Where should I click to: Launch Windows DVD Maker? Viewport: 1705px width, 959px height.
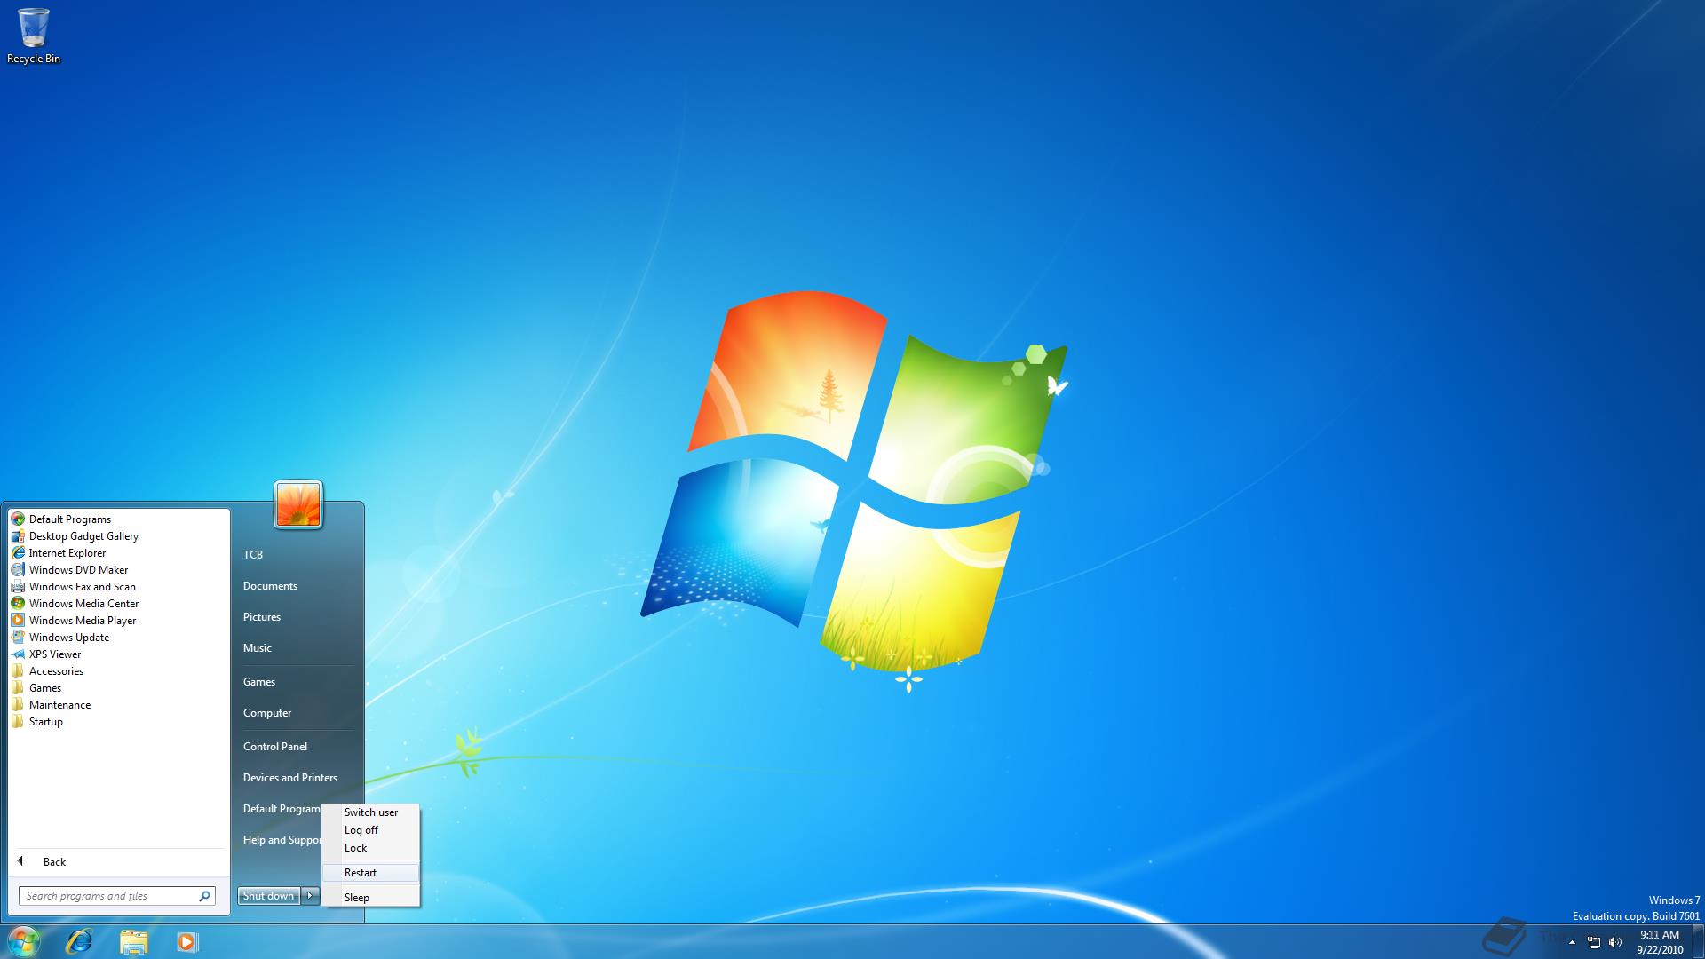click(x=119, y=570)
